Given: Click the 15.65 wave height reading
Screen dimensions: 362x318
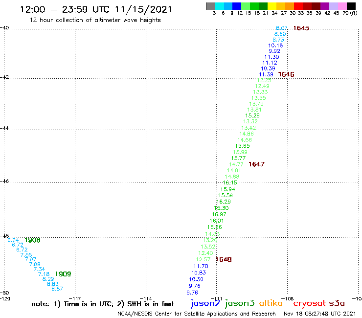Looking at the screenshot, I should tap(243, 146).
